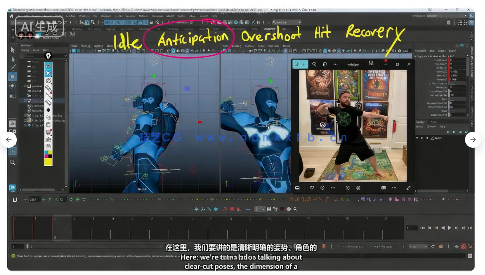The width and height of the screenshot is (485, 275).
Task: Select the arrow pointer in annotation toolbar
Action: click(x=48, y=73)
